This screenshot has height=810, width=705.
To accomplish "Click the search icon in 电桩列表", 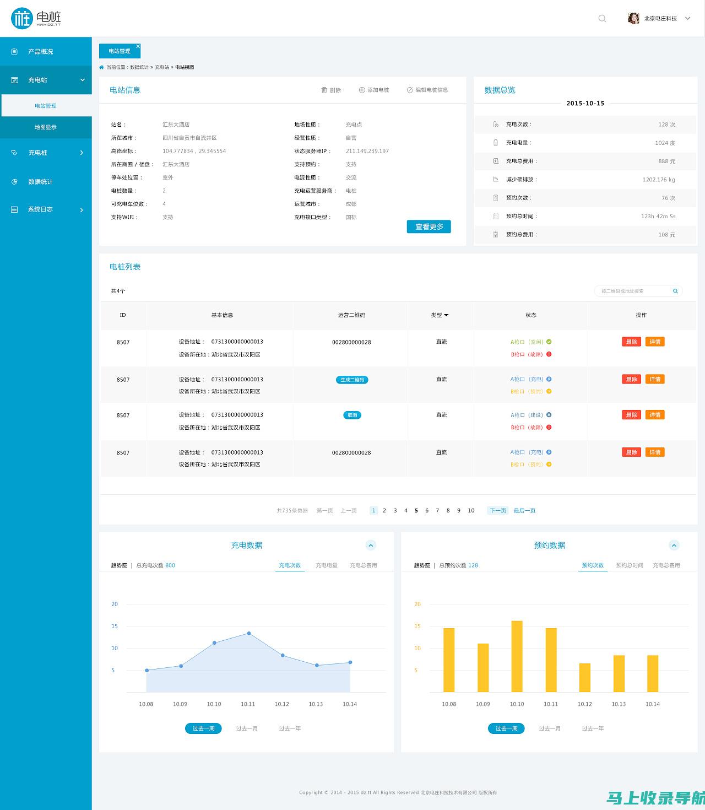I will point(675,291).
